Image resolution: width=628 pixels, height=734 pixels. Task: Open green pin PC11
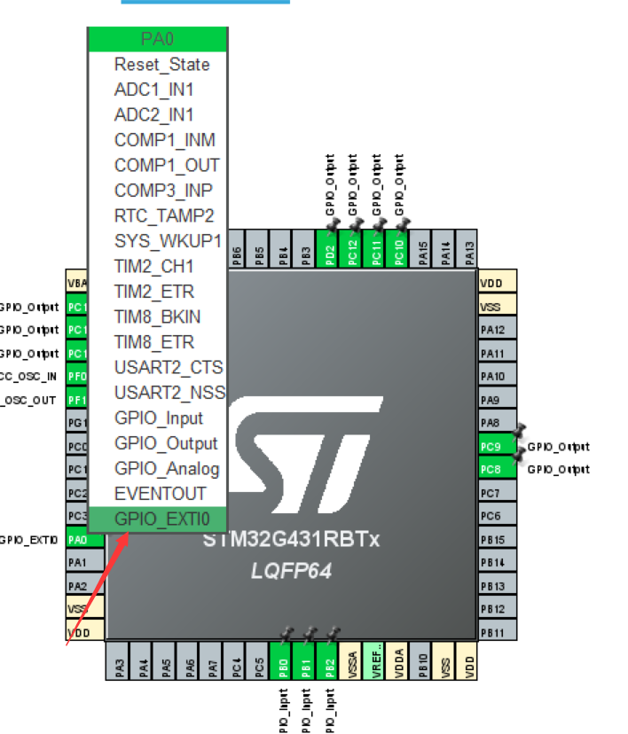click(x=373, y=249)
